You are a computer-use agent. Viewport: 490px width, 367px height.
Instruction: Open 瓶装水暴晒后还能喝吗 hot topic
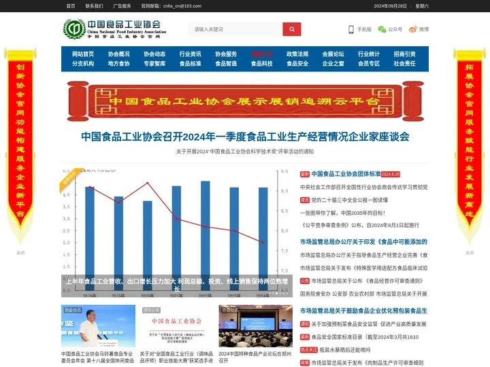tap(345, 350)
